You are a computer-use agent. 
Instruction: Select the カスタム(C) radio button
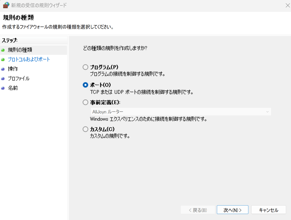(x=85, y=129)
